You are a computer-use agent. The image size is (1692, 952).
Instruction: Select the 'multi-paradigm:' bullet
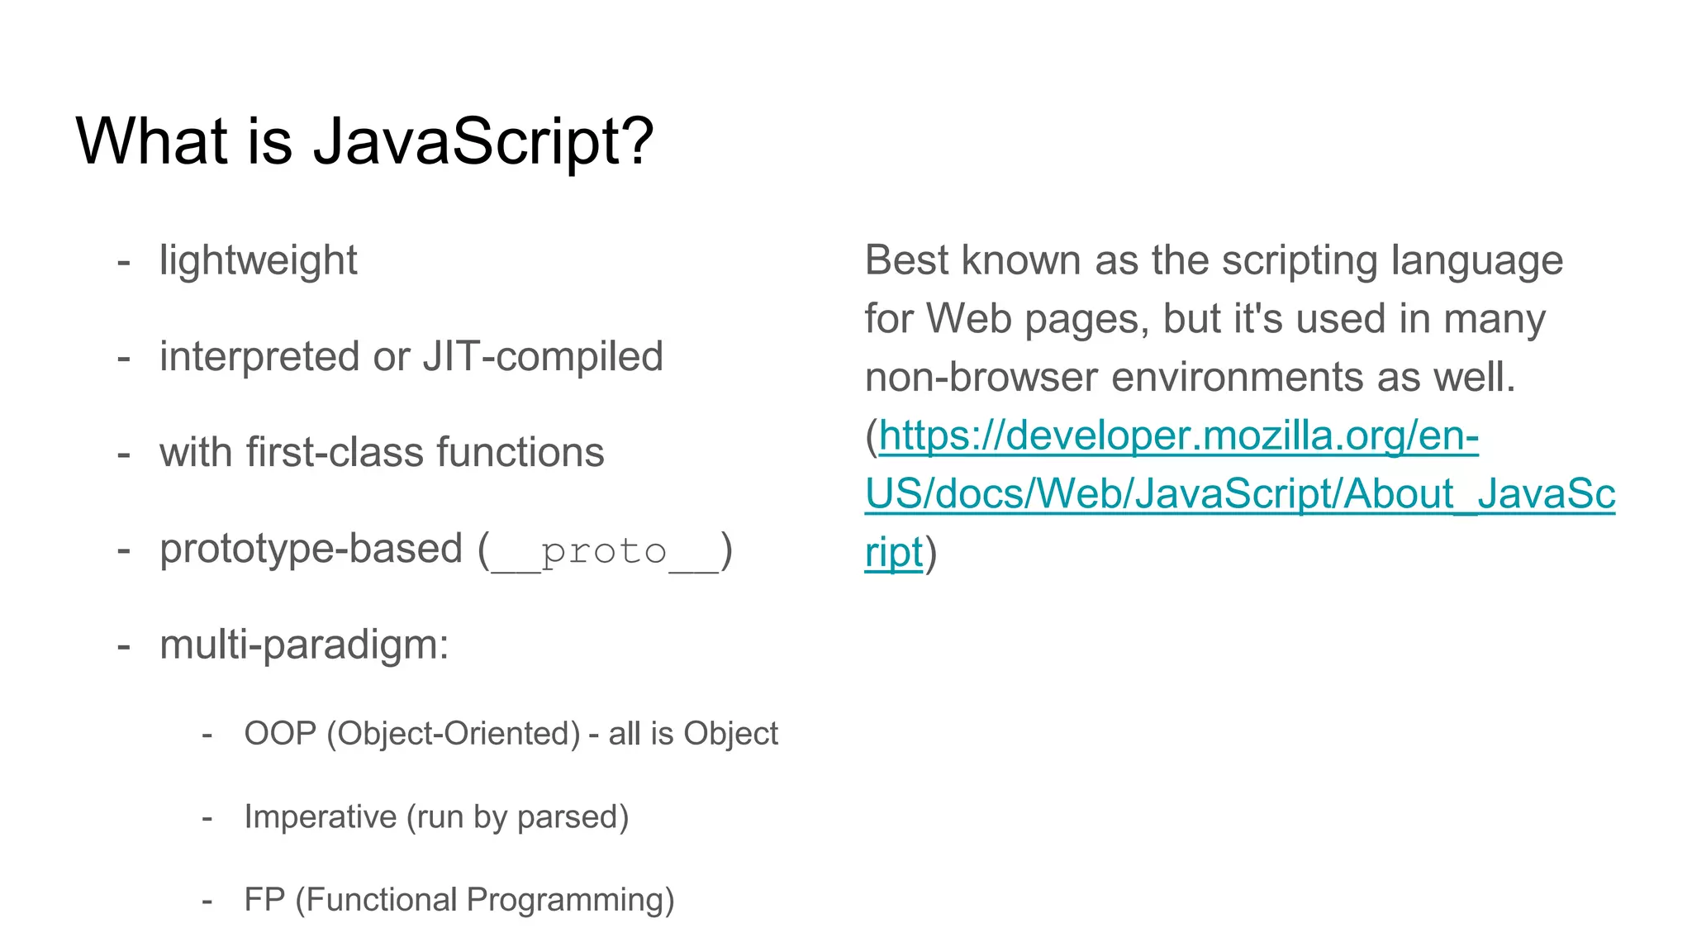coord(304,645)
